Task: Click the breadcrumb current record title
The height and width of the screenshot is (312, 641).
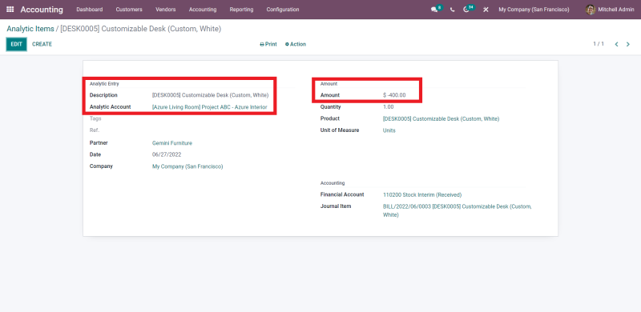Action: click(141, 29)
